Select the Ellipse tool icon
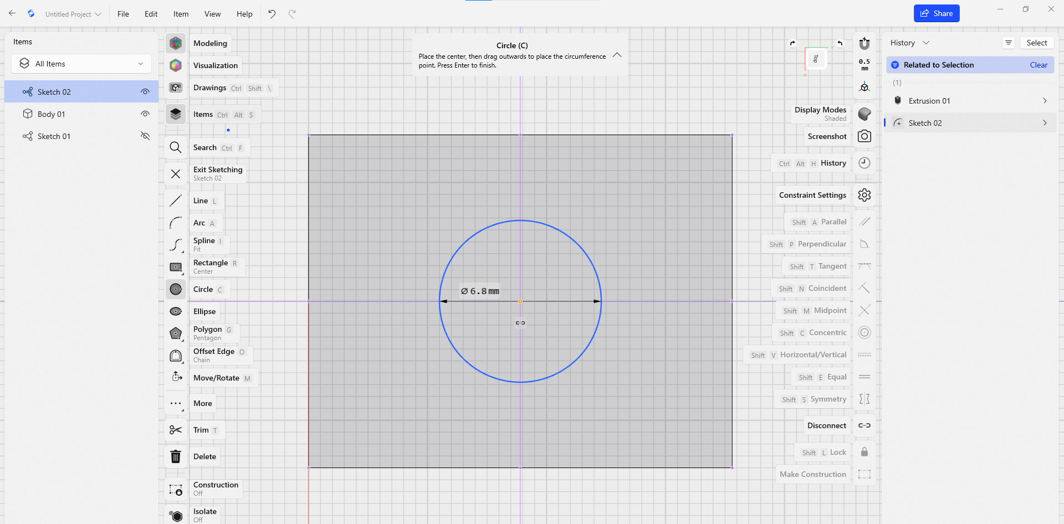This screenshot has height=524, width=1064. 176,311
